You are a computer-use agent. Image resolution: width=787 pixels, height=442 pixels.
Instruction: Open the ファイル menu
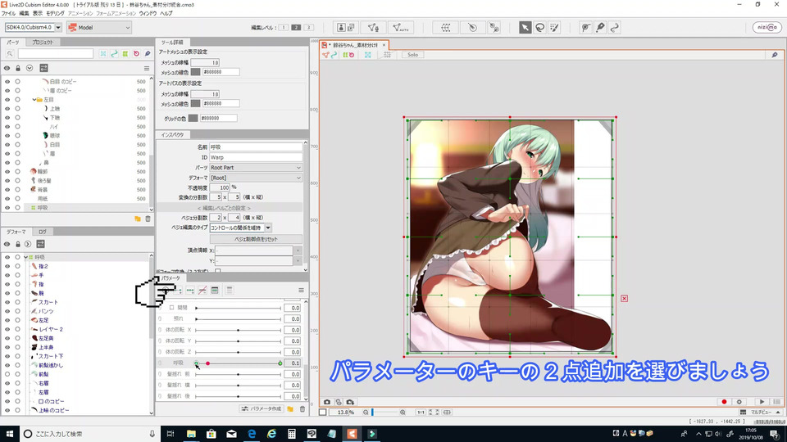(8, 14)
